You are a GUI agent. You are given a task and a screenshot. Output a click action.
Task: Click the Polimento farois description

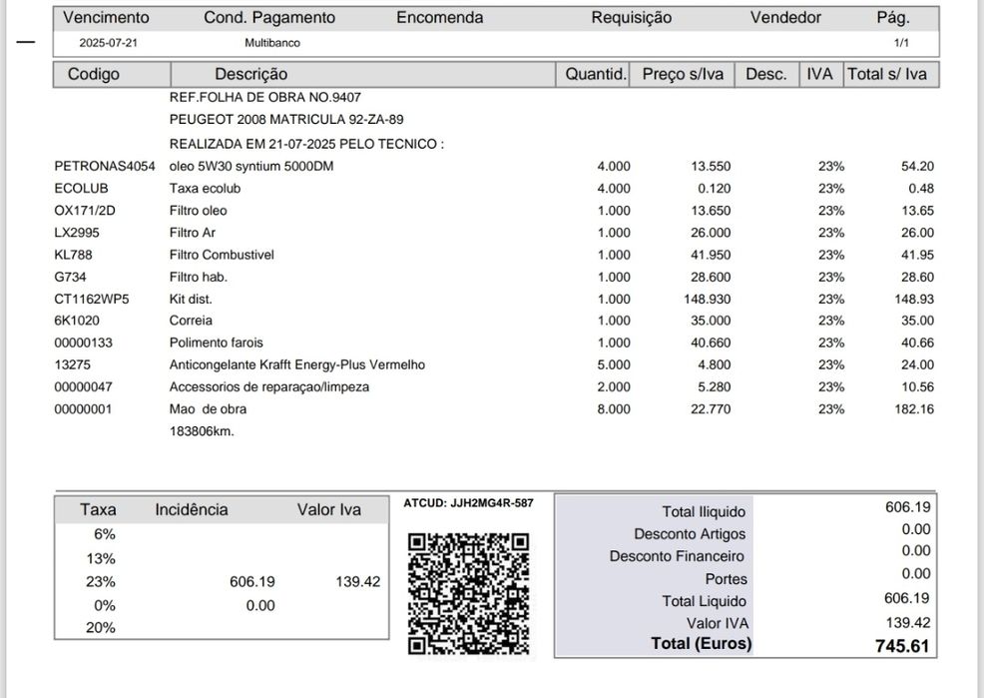point(216,343)
